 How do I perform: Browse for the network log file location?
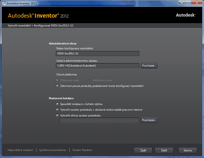[x=149, y=120]
